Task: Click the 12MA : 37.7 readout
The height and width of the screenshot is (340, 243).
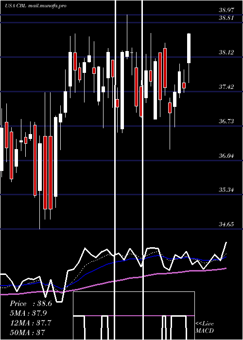Action: [31, 323]
